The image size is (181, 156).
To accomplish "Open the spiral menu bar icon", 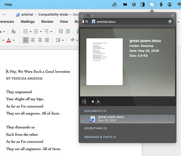I will point(115,4).
